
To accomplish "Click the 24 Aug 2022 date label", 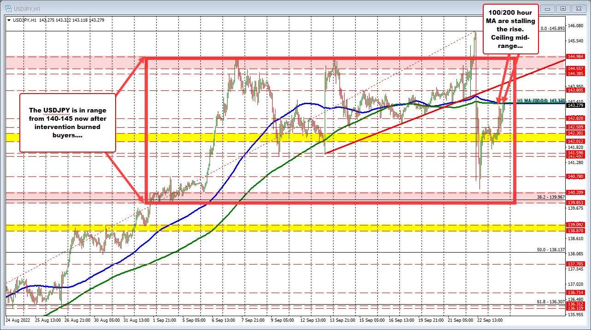I will tap(17, 319).
